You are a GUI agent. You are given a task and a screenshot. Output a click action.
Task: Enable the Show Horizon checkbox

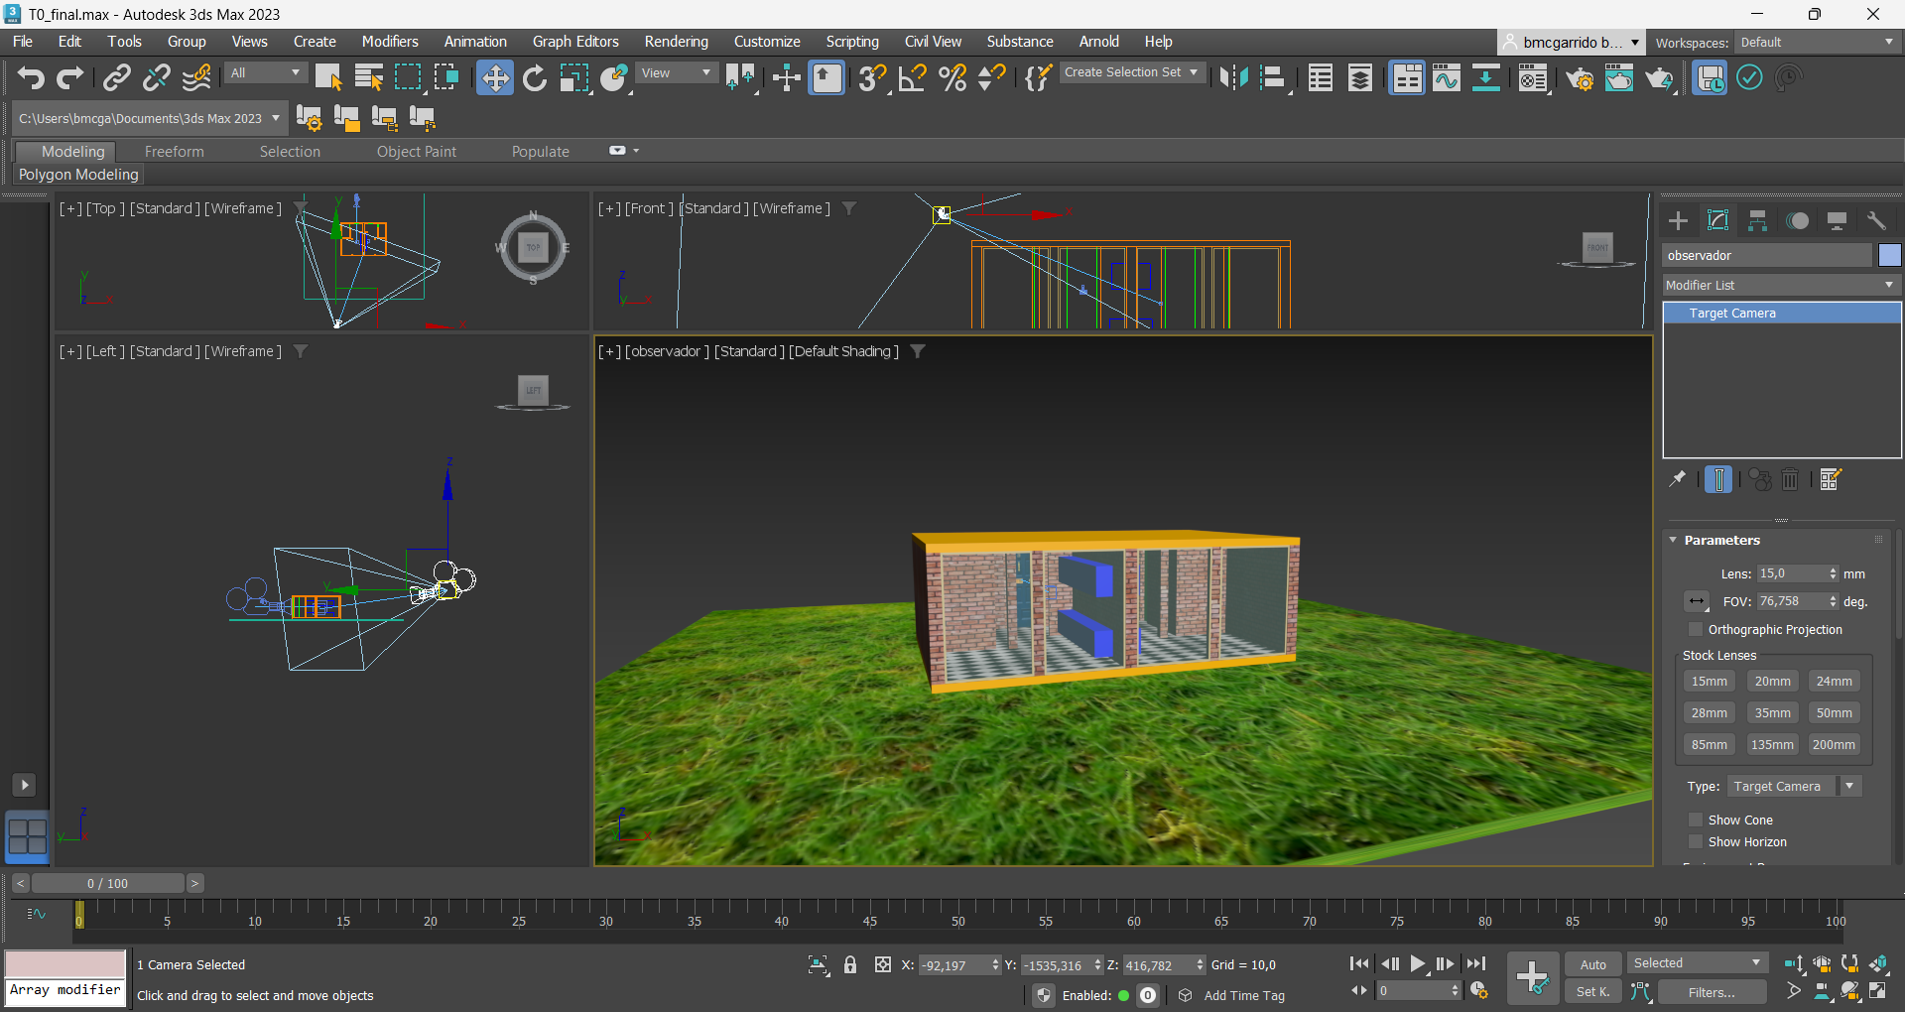tap(1696, 842)
